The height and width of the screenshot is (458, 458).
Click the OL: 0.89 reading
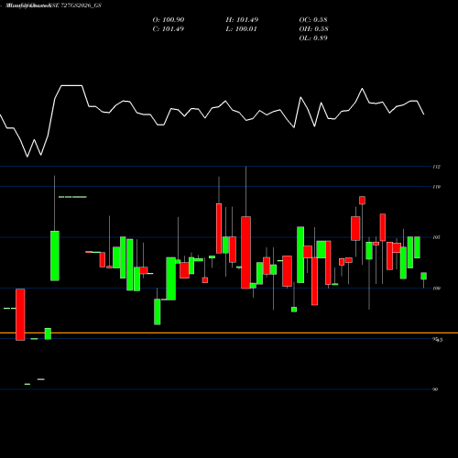pos(313,38)
